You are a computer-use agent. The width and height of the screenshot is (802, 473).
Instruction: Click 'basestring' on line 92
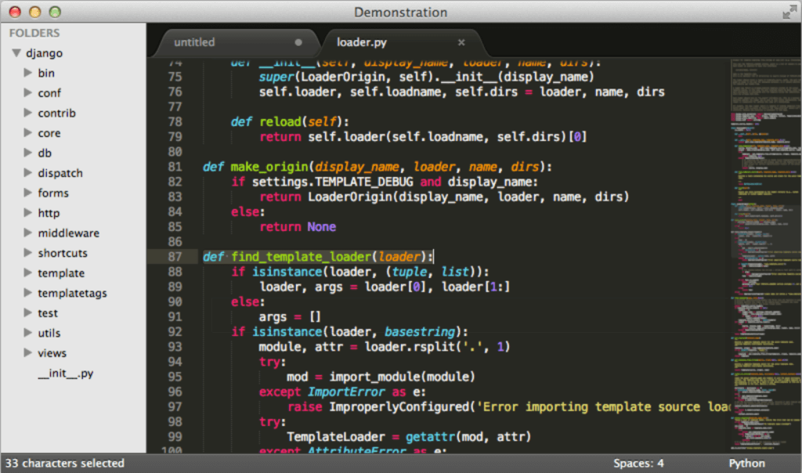[420, 332]
